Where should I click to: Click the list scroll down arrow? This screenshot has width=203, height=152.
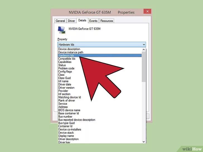tap(144, 142)
